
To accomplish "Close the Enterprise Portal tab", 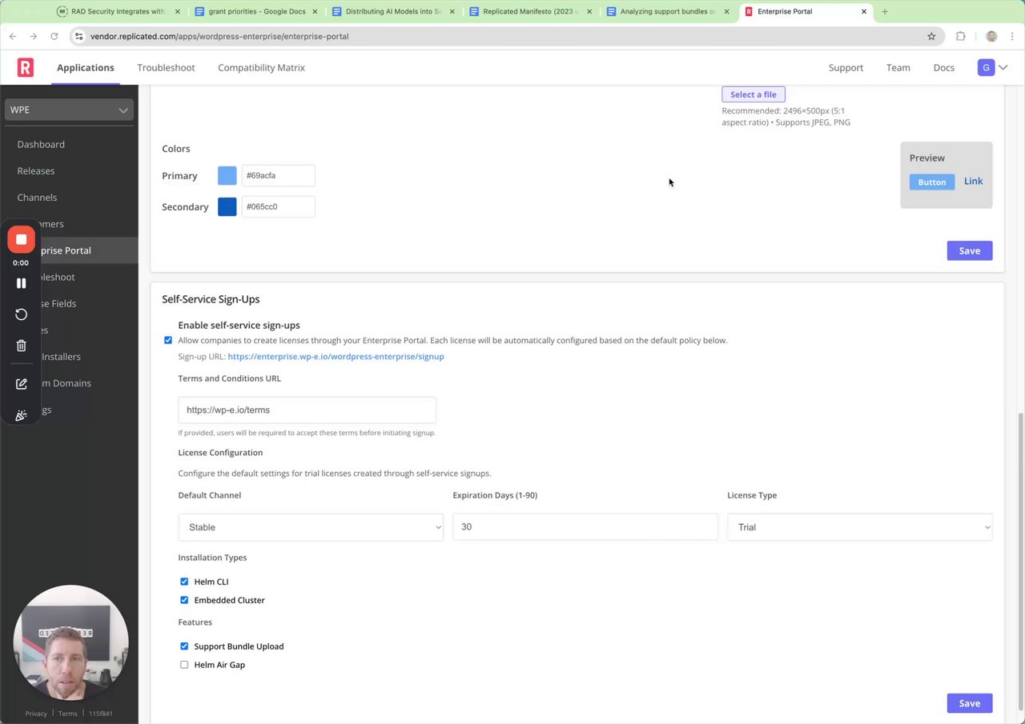I will 864,12.
